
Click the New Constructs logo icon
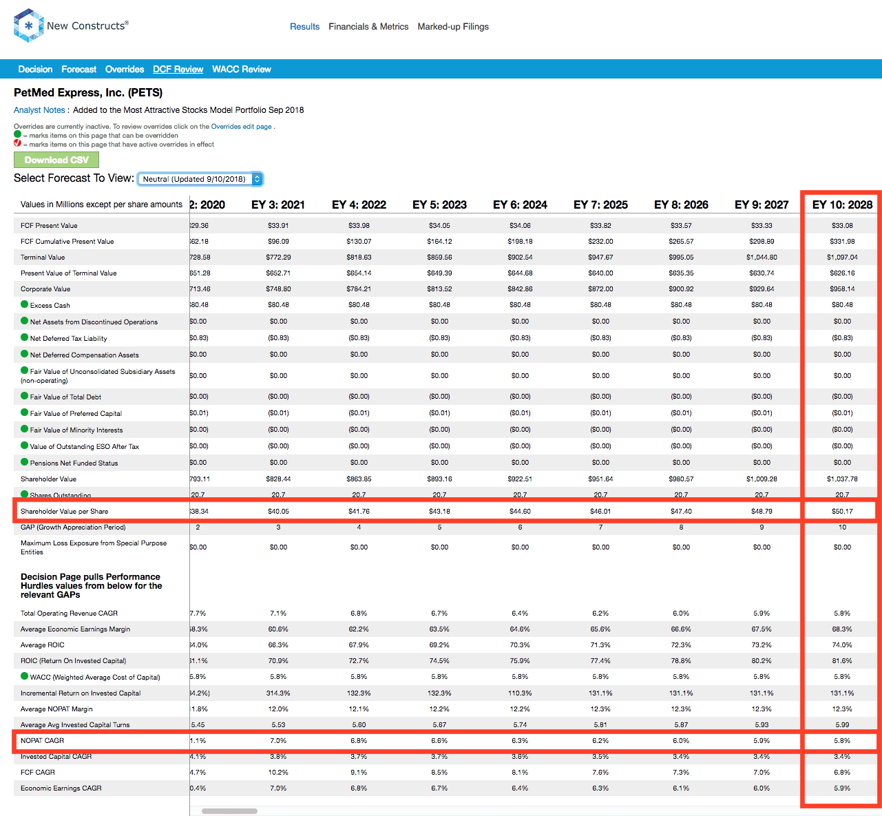click(28, 25)
